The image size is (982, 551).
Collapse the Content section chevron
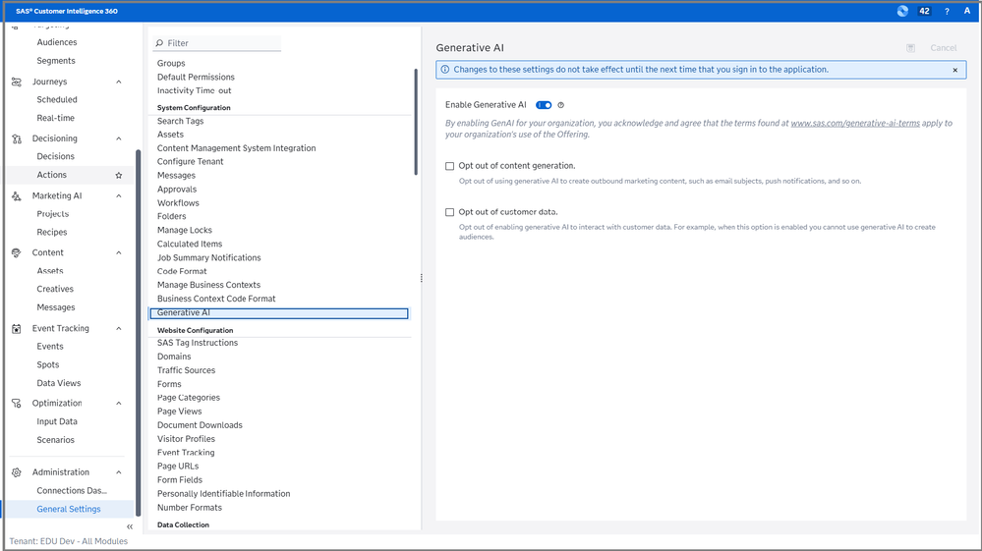pyautogui.click(x=119, y=252)
